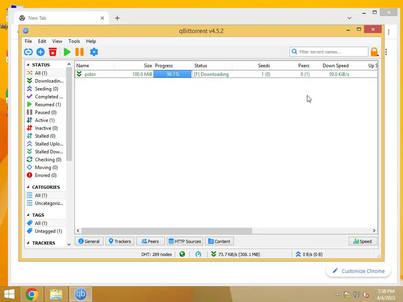Open the View menu

pyautogui.click(x=57, y=41)
